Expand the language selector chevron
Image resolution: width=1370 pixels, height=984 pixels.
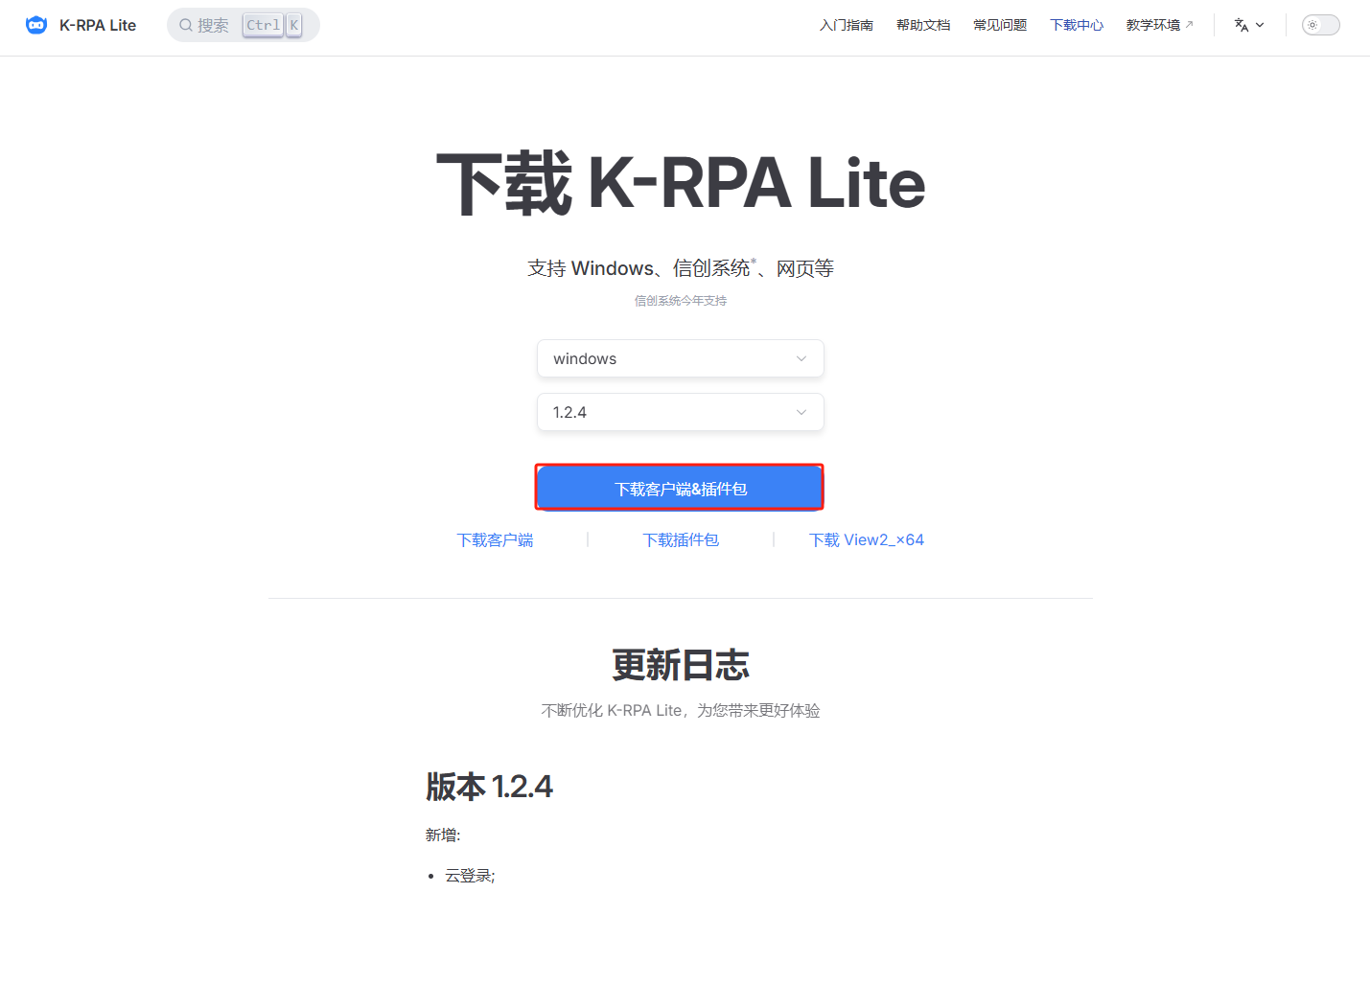pyautogui.click(x=1260, y=25)
